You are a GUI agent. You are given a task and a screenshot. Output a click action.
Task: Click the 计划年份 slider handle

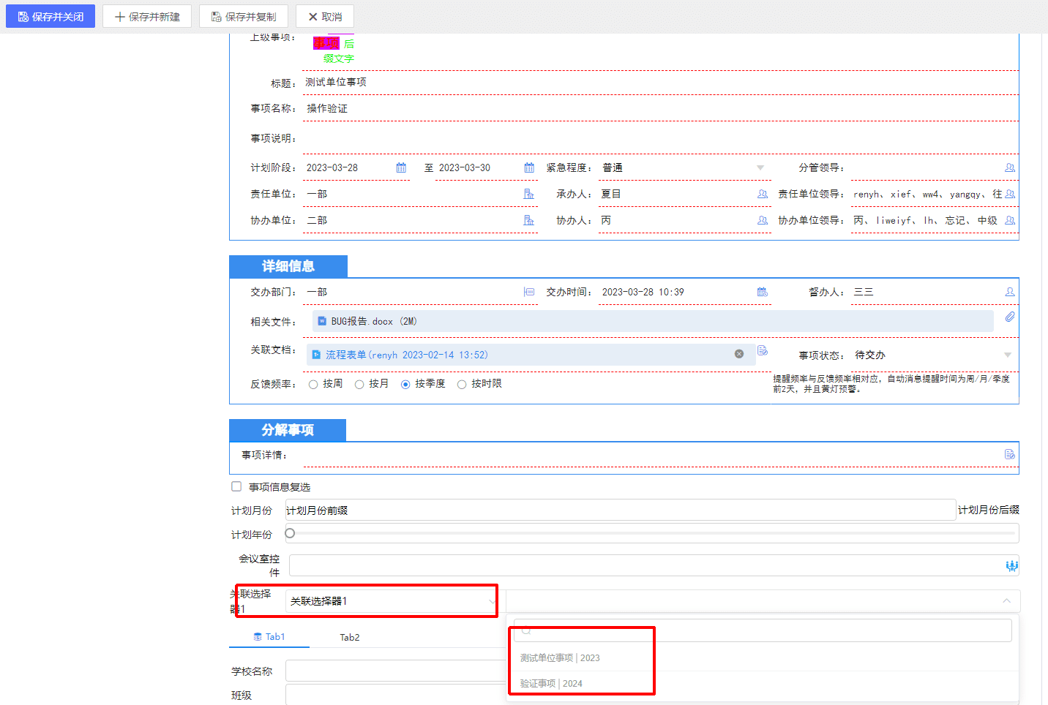[290, 533]
